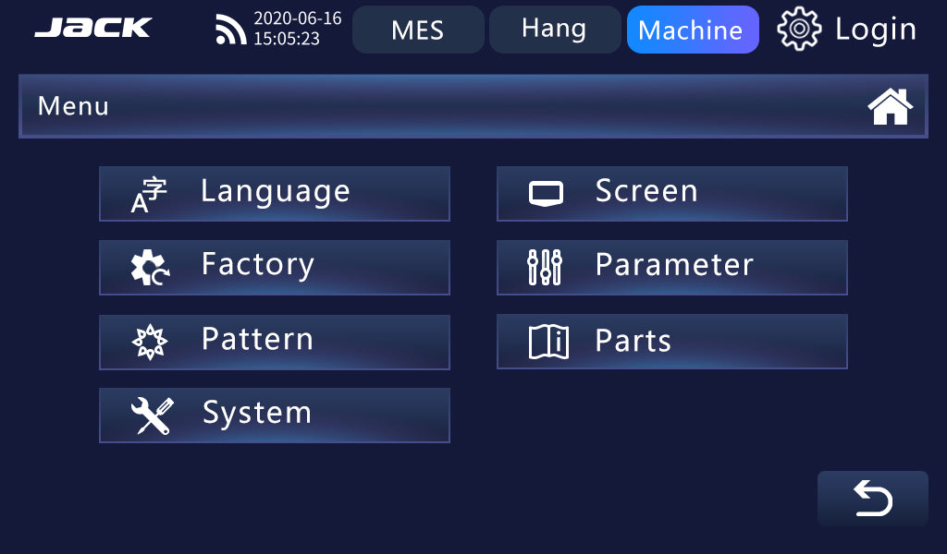
Task: Open the Screen settings by its label
Action: tap(646, 192)
